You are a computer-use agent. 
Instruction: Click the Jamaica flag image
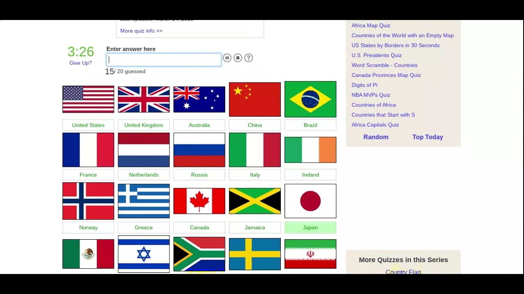click(255, 201)
